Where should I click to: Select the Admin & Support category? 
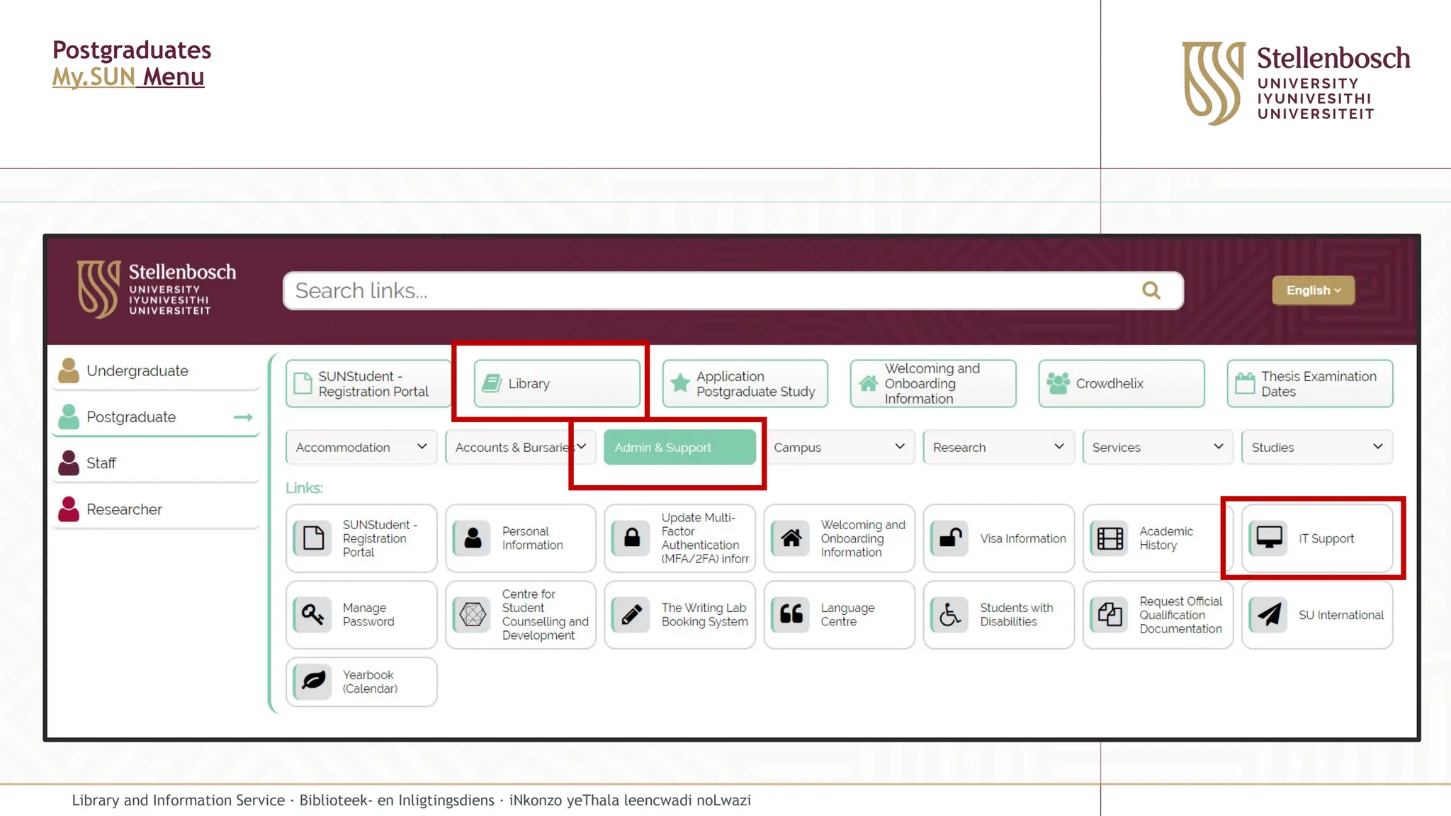[679, 447]
